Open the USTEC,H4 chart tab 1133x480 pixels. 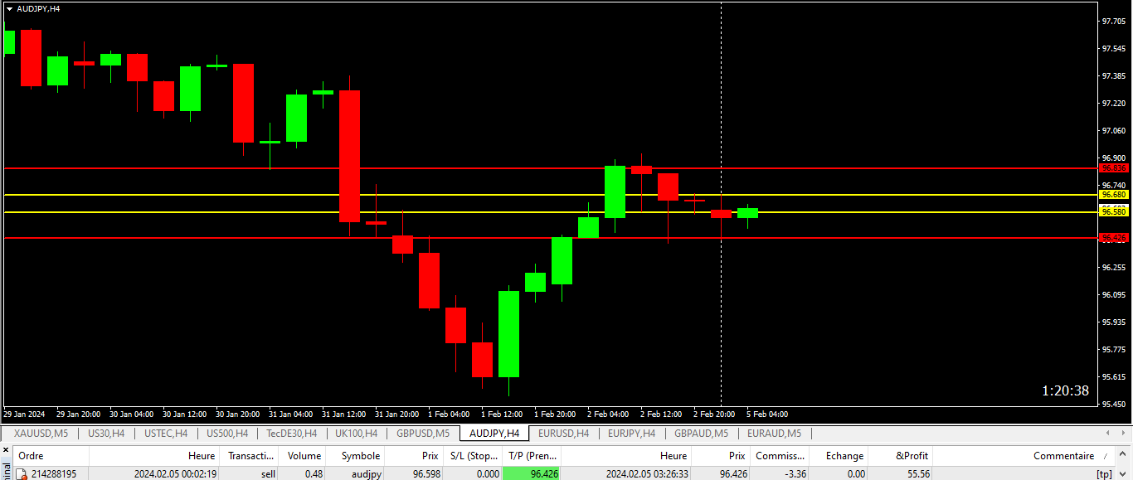pyautogui.click(x=166, y=434)
